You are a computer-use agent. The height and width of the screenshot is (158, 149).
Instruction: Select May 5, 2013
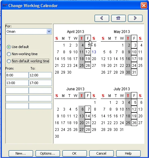tap(104, 52)
